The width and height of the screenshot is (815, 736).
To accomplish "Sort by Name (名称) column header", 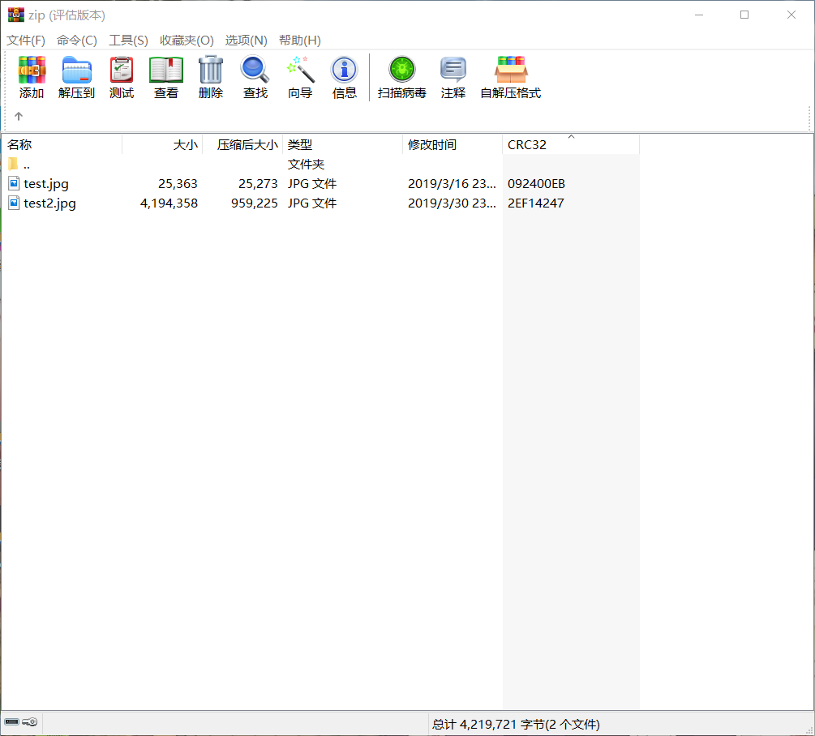I will (62, 145).
